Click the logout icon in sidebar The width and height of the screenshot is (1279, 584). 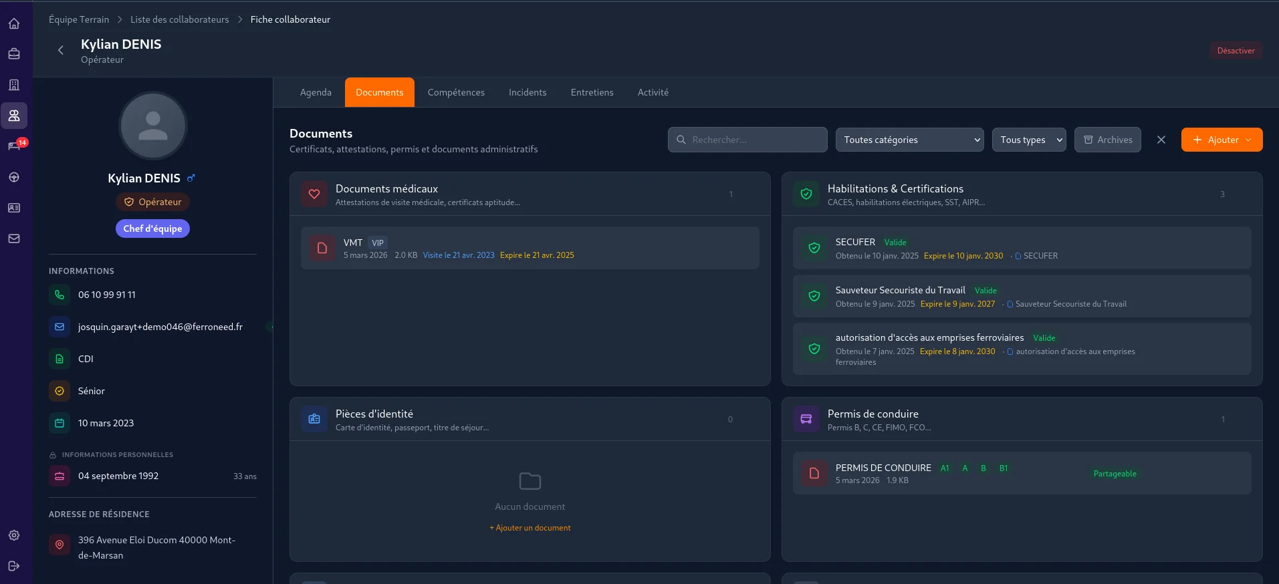coord(14,566)
